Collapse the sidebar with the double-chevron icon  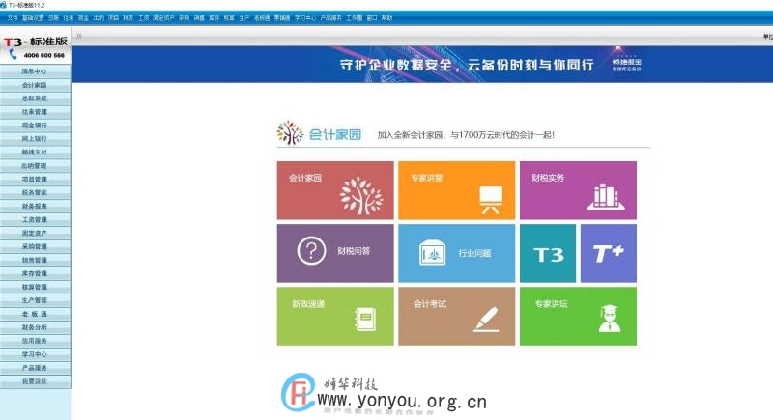click(79, 36)
